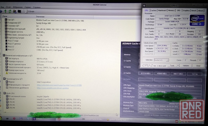Select the Кэш L3 row
Viewport: 208px width, 126px height.
pos(34,50)
